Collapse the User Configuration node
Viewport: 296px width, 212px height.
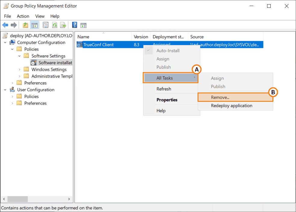[x=5, y=90]
